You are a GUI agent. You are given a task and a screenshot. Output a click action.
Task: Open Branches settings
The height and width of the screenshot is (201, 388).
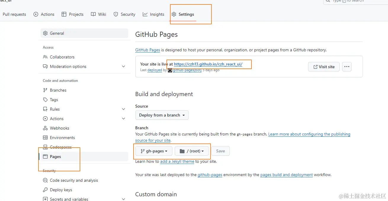click(x=84, y=90)
